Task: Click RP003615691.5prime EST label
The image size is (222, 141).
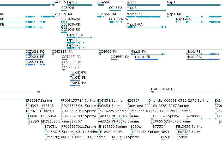Action: click(x=79, y=106)
